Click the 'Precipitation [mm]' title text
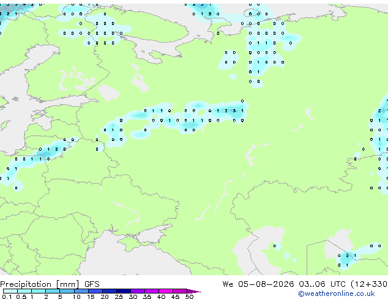This screenshot has width=388, height=299. coord(40,284)
